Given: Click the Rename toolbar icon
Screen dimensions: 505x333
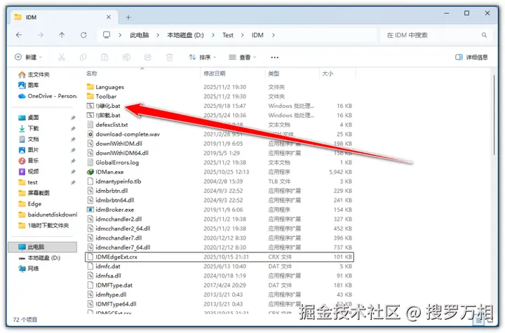Looking at the screenshot, I should point(126,57).
